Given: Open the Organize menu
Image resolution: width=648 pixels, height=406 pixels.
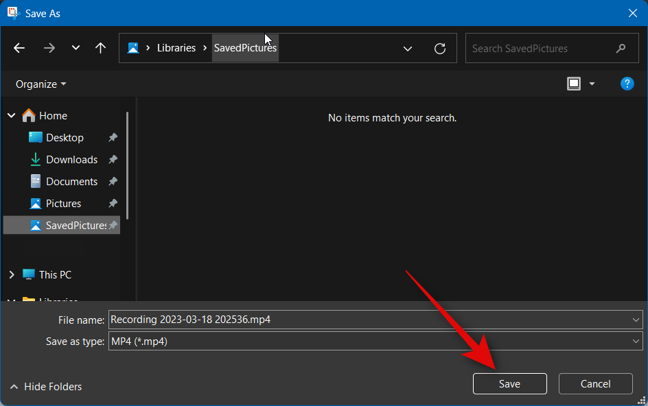Looking at the screenshot, I should tap(41, 84).
